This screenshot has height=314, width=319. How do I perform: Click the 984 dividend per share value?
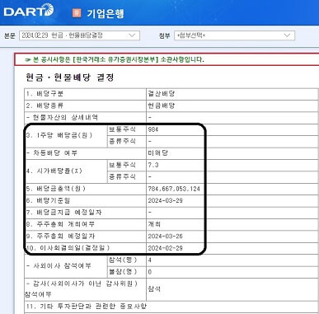pyautogui.click(x=153, y=129)
